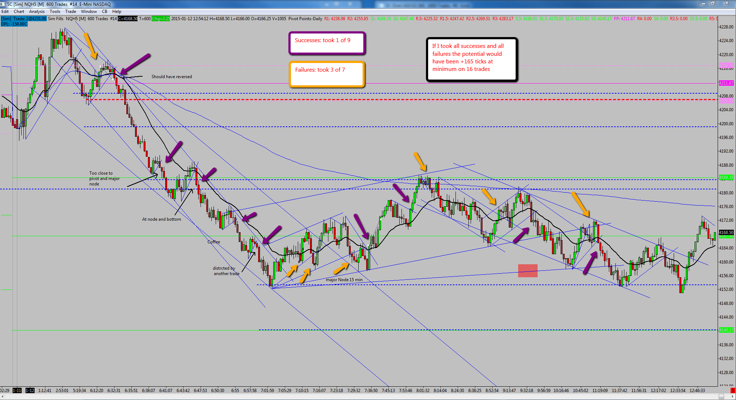
Task: Open the Edit menu
Action: coord(5,12)
